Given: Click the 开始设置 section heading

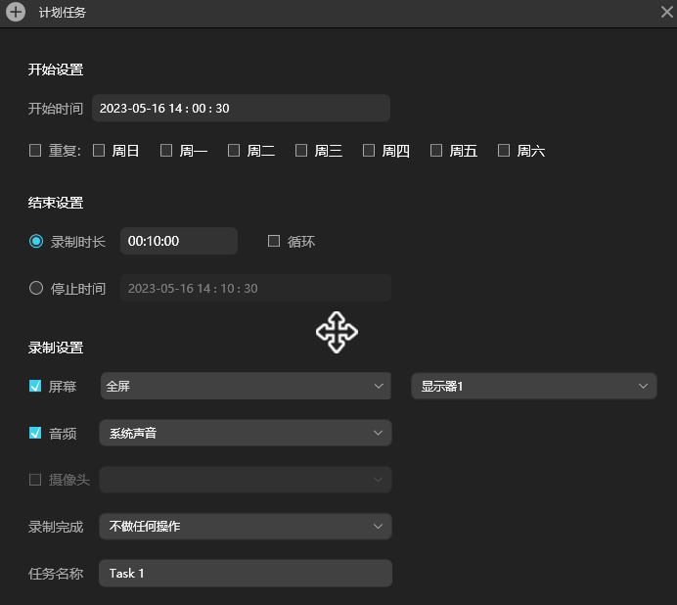Looking at the screenshot, I should (56, 70).
